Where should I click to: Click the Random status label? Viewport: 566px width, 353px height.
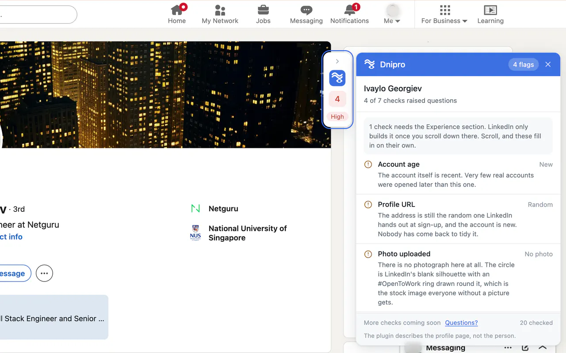(540, 205)
